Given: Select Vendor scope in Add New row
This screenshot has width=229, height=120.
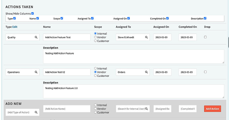Looking at the screenshot, I should tap(95, 108).
